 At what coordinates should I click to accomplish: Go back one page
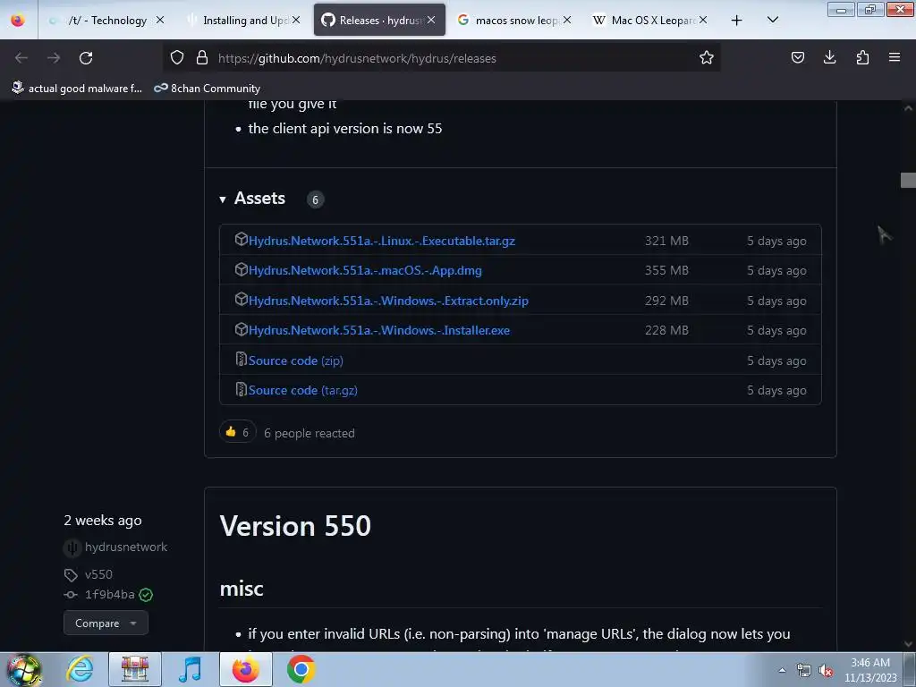tap(21, 58)
